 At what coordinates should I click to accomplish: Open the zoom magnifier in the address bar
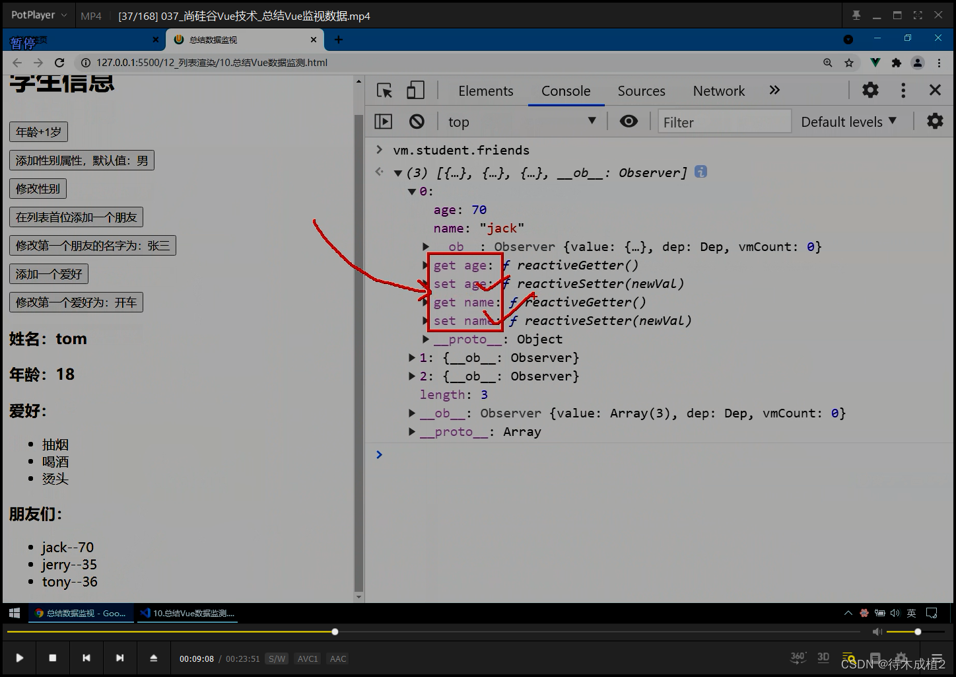coord(828,63)
